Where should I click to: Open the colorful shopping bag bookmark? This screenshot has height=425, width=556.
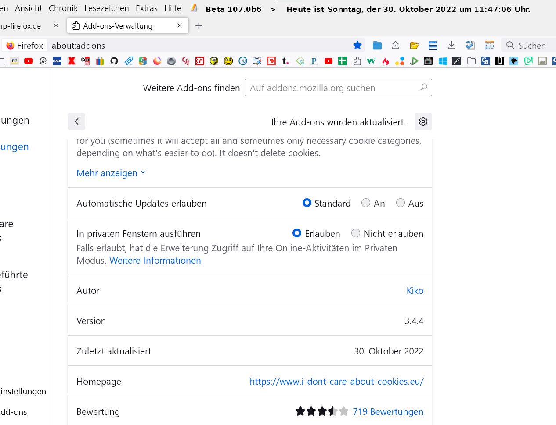tap(100, 61)
